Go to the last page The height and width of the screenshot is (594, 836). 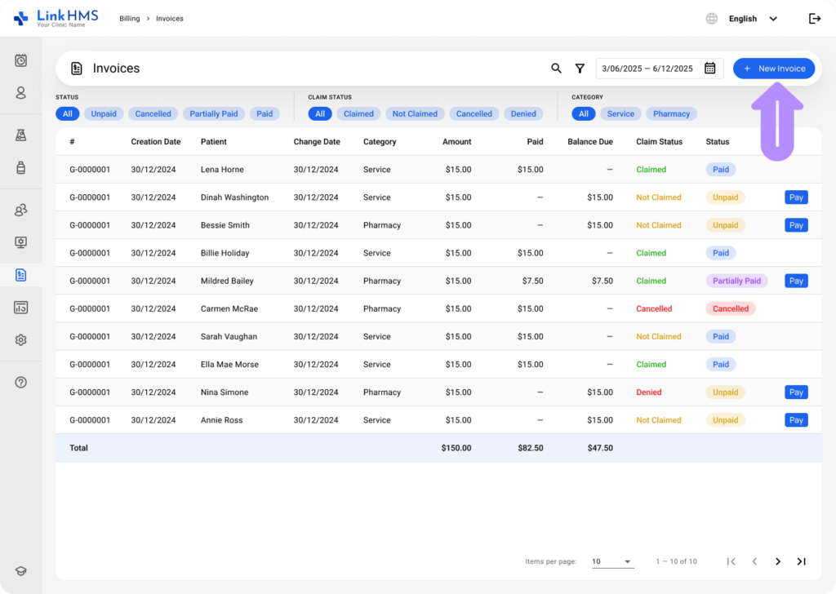point(802,561)
